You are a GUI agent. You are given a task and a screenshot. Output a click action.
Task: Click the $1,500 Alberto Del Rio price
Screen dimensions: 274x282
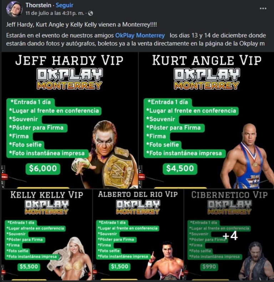[120, 267]
